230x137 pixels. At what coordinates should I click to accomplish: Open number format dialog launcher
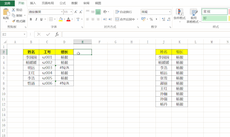click(x=170, y=27)
